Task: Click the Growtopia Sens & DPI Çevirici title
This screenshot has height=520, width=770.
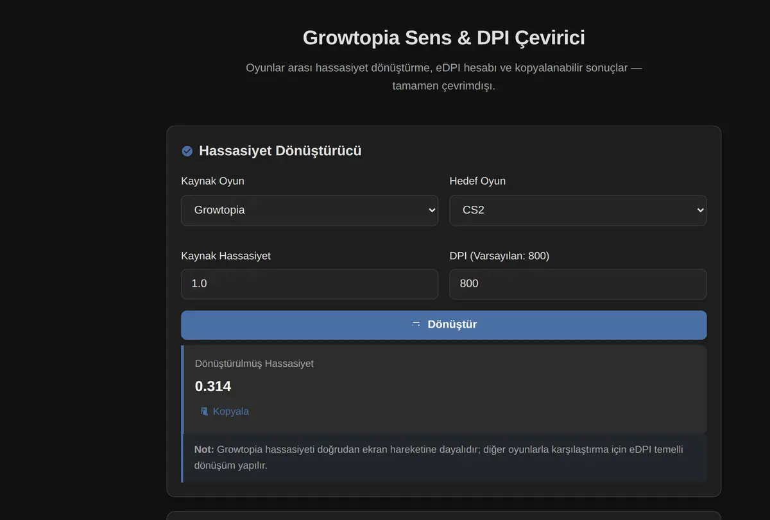Action: tap(443, 37)
